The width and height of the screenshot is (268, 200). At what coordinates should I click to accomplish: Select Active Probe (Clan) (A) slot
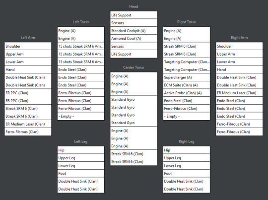(187, 93)
